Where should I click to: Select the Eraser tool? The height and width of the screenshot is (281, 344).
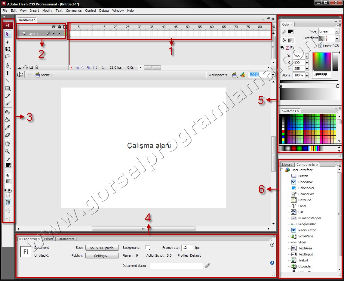click(8, 135)
